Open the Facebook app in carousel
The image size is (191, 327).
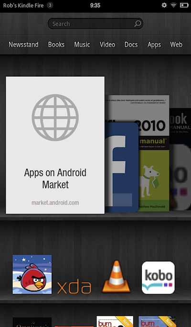tap(122, 168)
